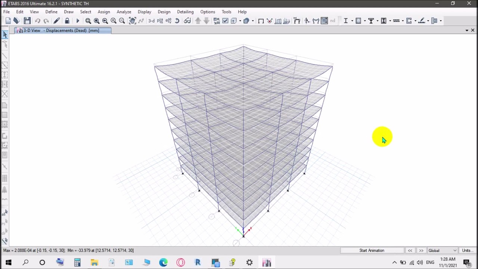478x269 pixels.
Task: Click the Zoom Out magnifier icon
Action: [122, 21]
